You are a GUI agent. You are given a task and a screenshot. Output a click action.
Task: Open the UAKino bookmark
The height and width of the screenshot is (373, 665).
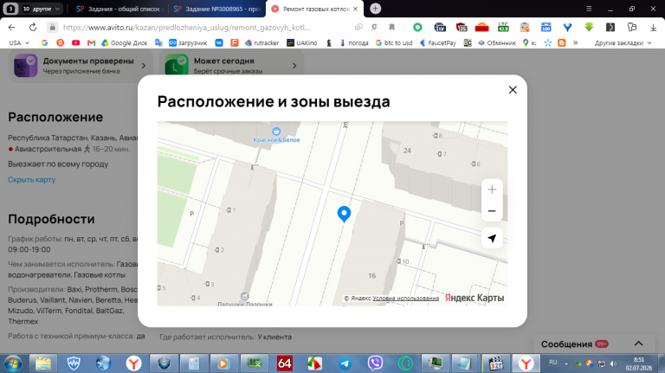click(x=302, y=42)
